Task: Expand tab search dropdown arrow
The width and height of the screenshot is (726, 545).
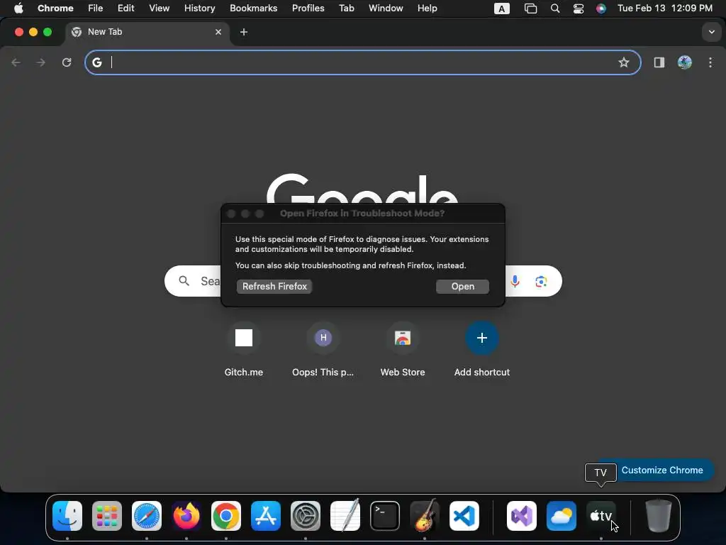Action: click(x=712, y=32)
